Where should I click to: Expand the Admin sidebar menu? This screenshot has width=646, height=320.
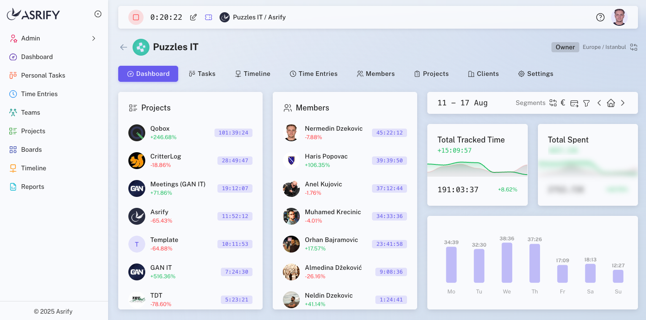54,38
